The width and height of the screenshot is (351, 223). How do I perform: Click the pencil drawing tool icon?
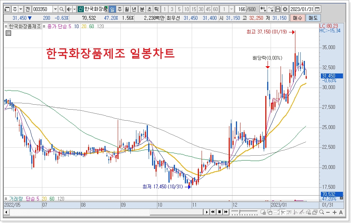click(302, 212)
